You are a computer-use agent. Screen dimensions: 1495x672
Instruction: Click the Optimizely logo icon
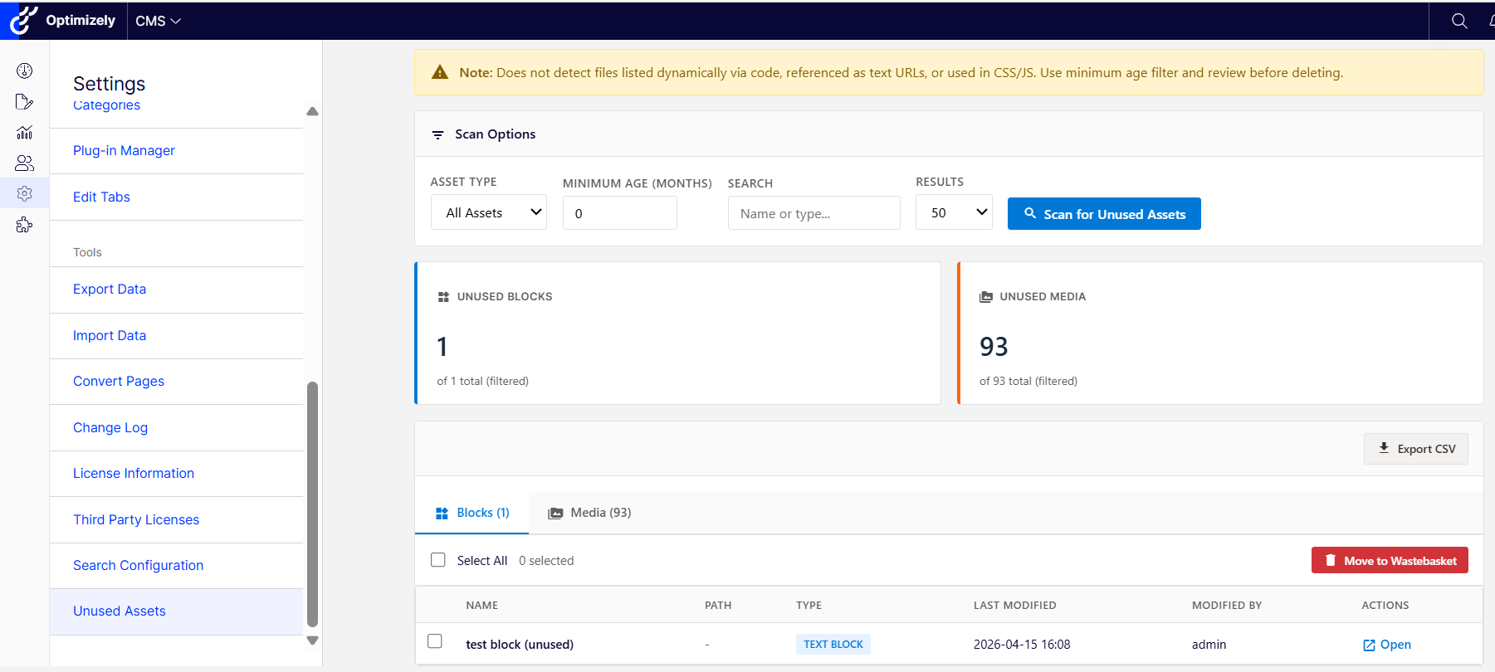point(23,21)
